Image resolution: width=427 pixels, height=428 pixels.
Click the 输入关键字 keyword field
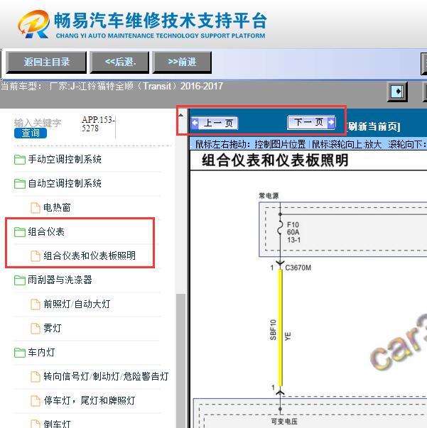pos(38,123)
